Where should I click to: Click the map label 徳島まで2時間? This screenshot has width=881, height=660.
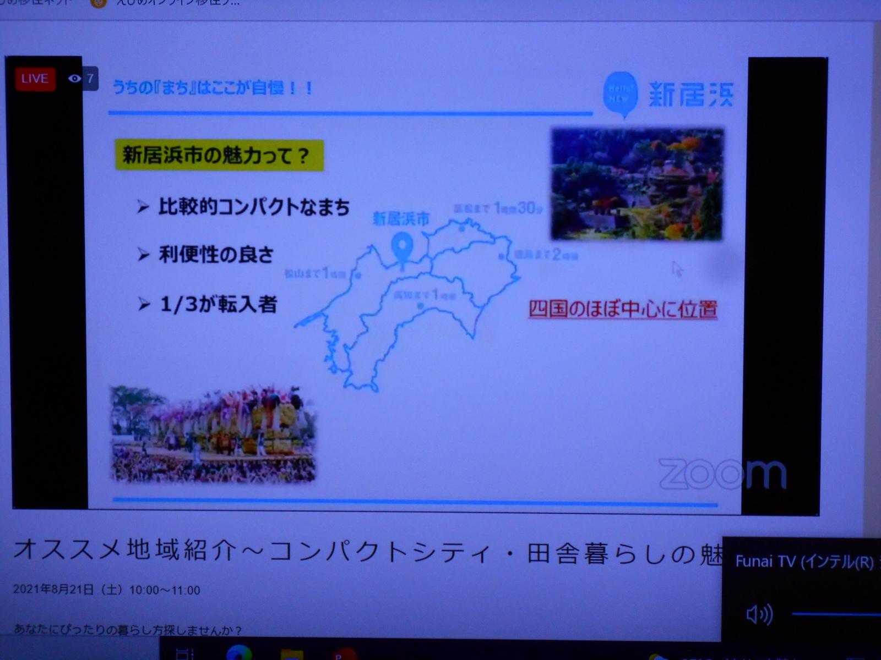(x=546, y=255)
